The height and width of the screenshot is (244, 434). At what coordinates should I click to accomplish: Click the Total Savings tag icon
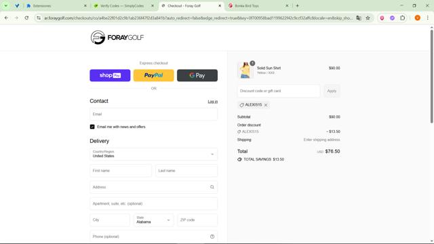(x=239, y=160)
